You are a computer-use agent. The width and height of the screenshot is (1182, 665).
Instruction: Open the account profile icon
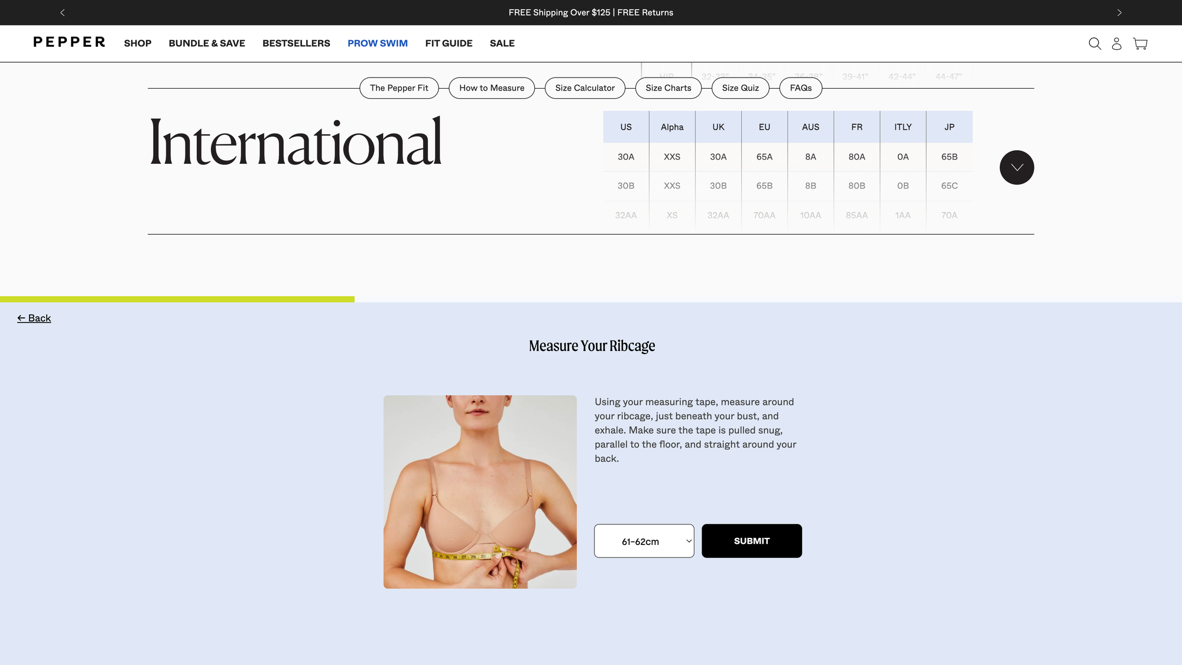[x=1116, y=44]
